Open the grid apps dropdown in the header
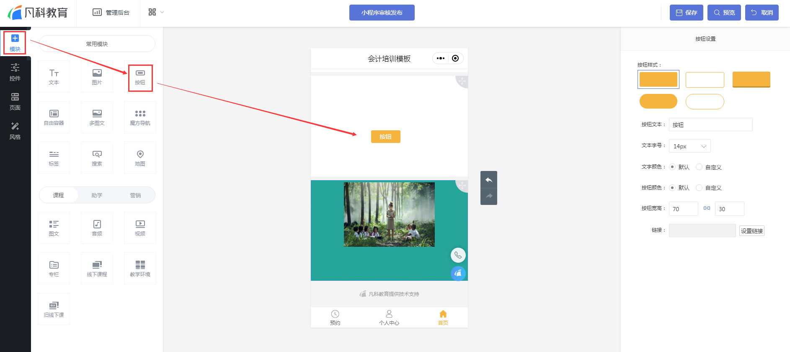 click(x=156, y=12)
